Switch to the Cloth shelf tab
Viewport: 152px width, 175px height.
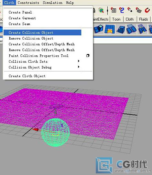[x=130, y=19]
